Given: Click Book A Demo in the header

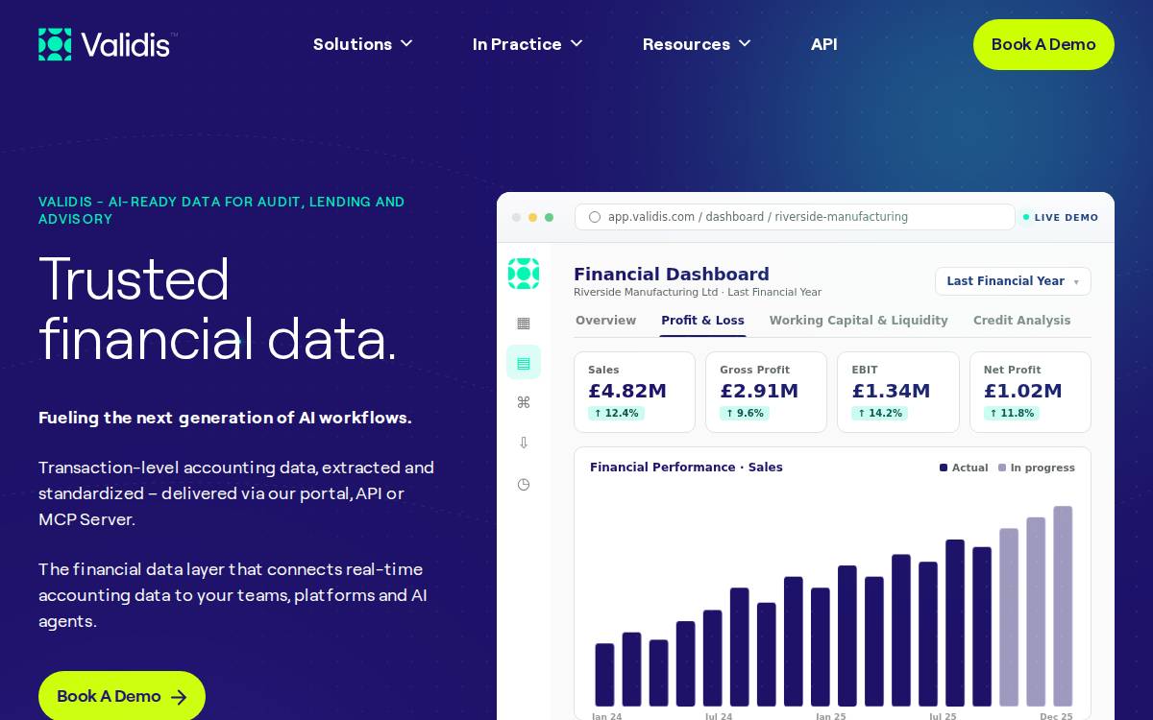Looking at the screenshot, I should pyautogui.click(x=1043, y=44).
